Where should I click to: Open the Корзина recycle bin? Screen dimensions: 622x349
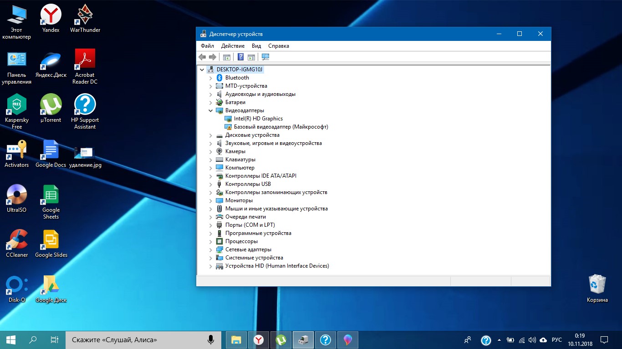tap(597, 289)
